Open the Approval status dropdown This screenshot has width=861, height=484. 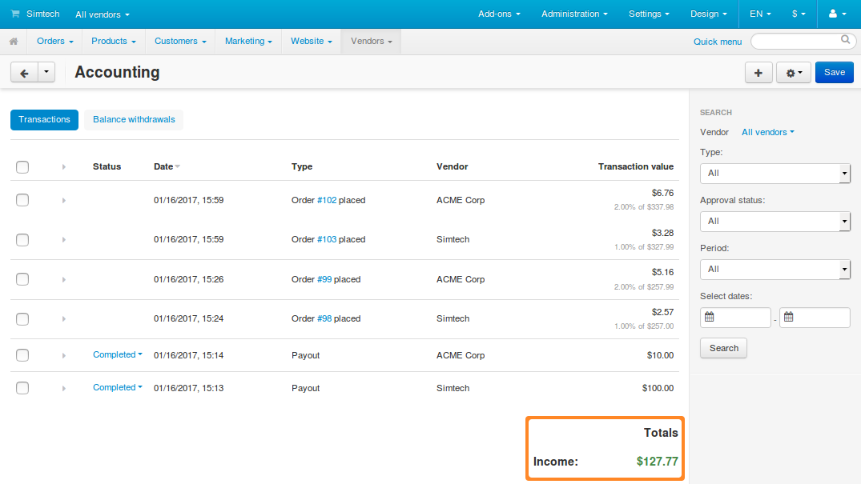(x=774, y=221)
